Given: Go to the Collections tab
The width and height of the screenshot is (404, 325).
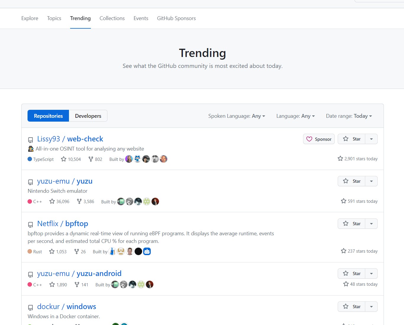Looking at the screenshot, I should pyautogui.click(x=112, y=18).
